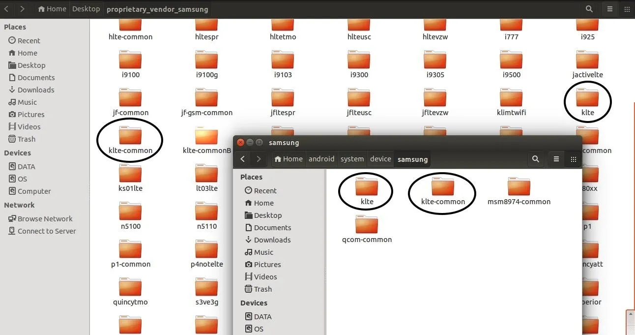Open the hlteusc folder

click(x=359, y=30)
